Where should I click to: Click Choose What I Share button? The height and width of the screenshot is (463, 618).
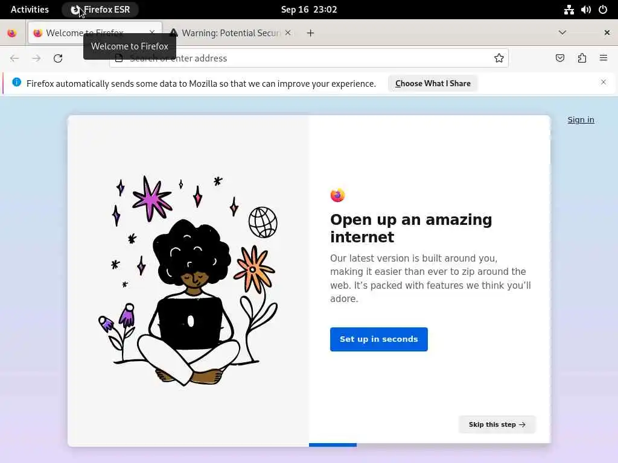coord(433,83)
